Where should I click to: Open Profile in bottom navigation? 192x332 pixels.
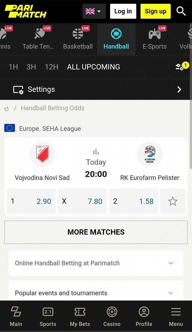(x=144, y=317)
